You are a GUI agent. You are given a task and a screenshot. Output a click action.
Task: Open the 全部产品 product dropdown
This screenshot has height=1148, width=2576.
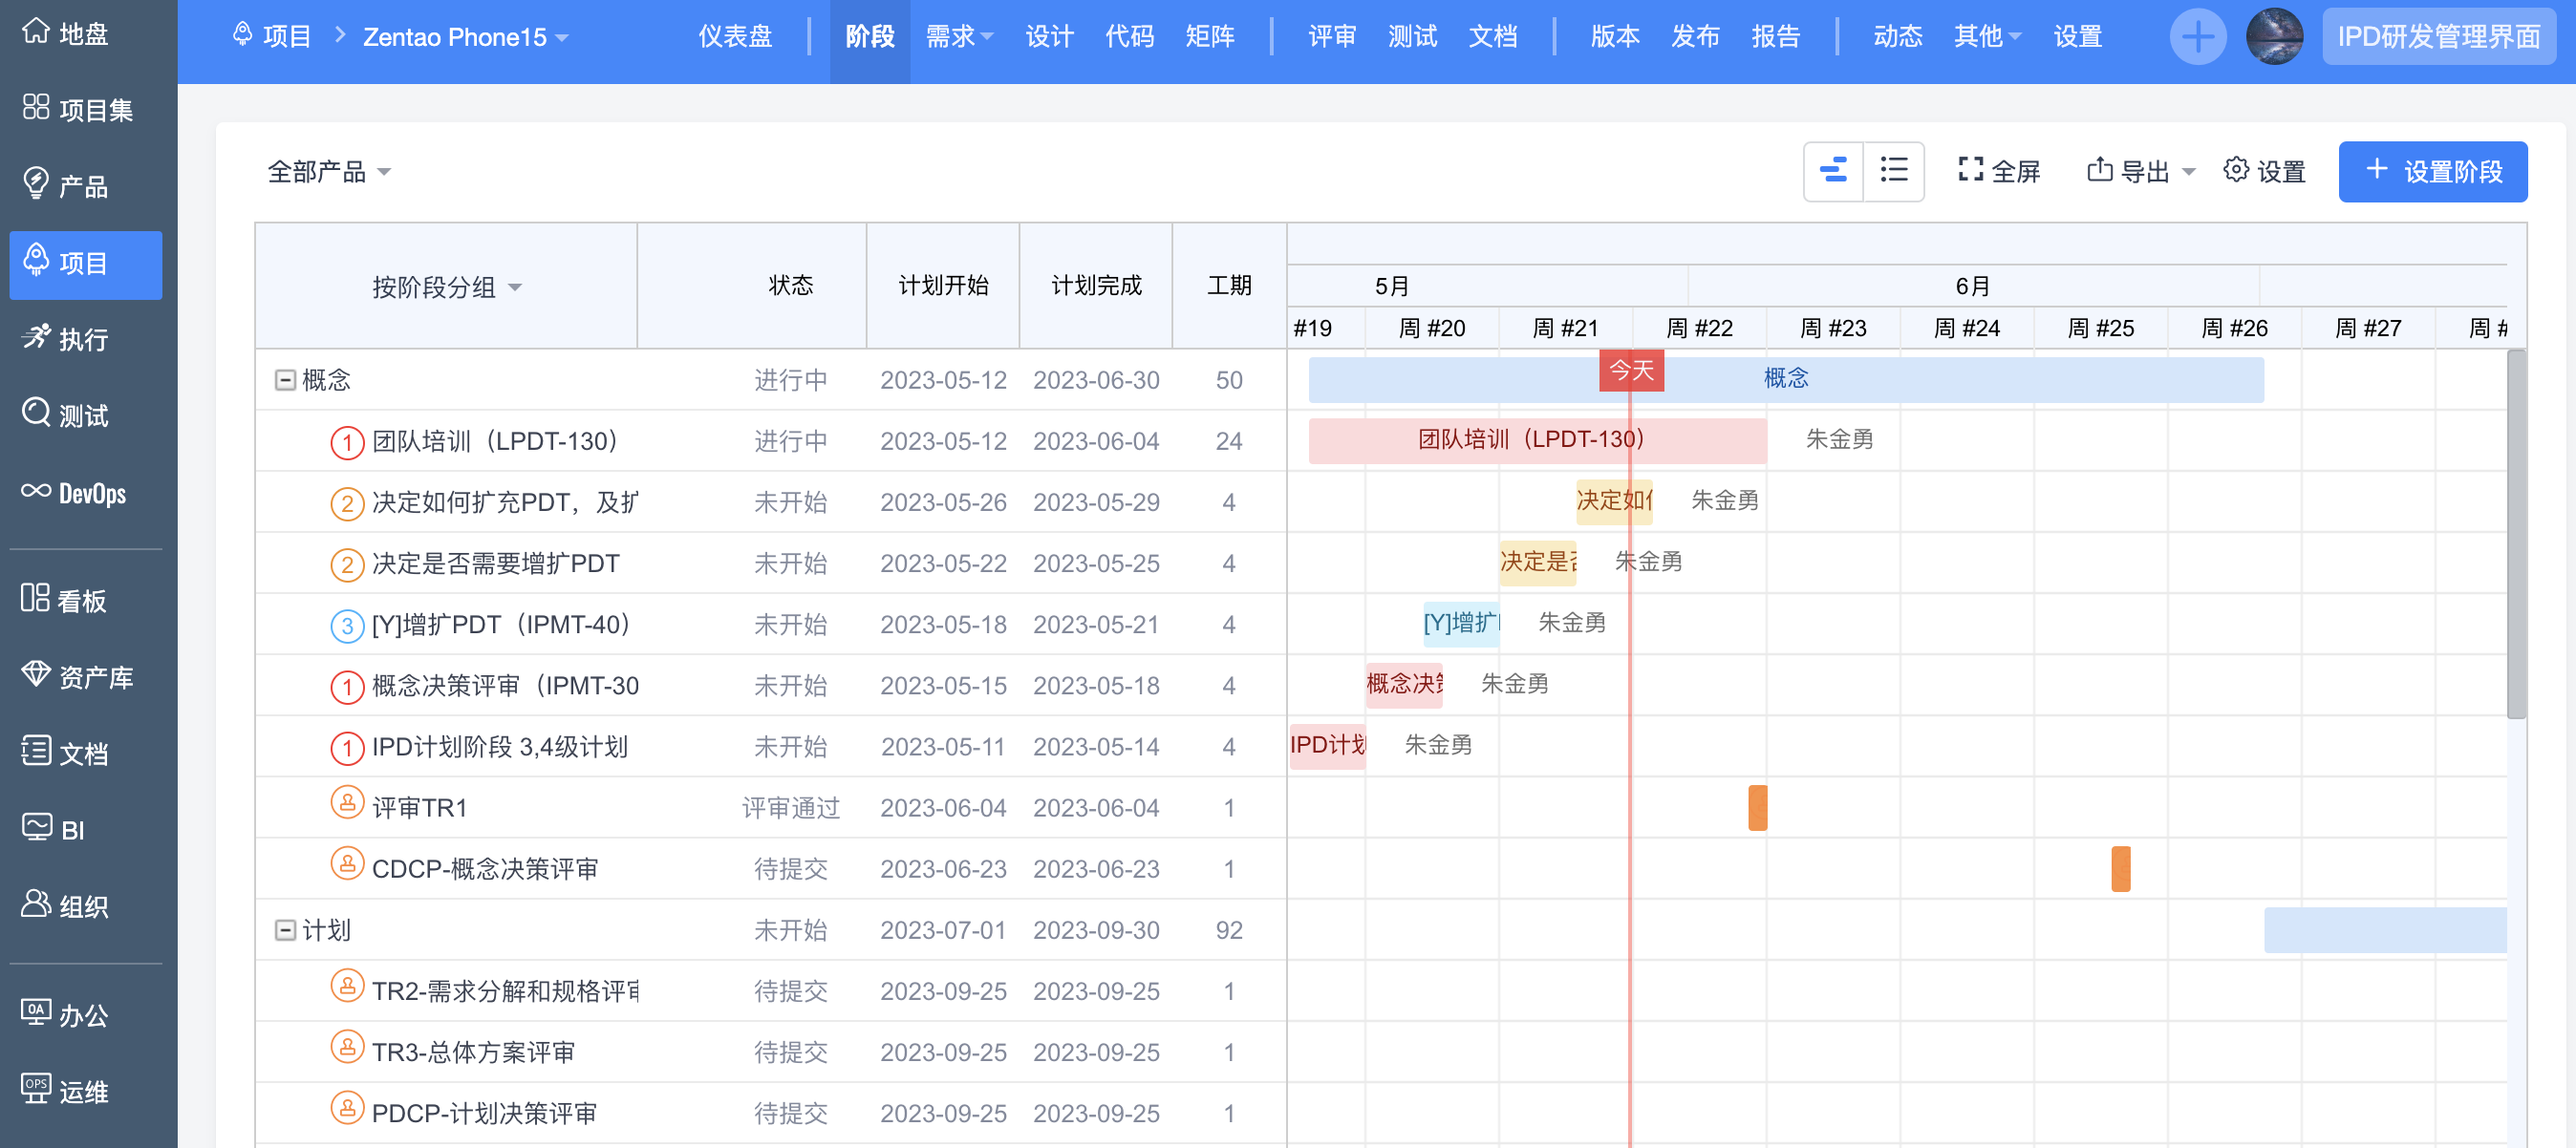329,172
